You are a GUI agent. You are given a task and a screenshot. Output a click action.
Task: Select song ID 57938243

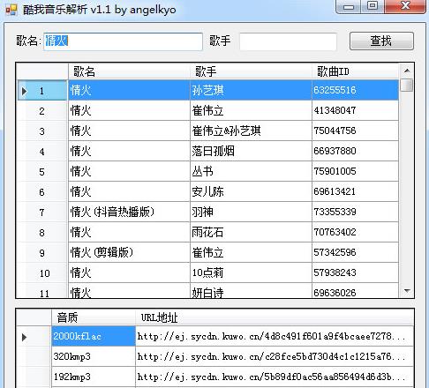356,272
